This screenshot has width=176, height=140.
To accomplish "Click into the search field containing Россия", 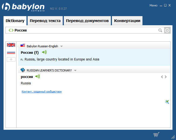I will [x=81, y=30].
